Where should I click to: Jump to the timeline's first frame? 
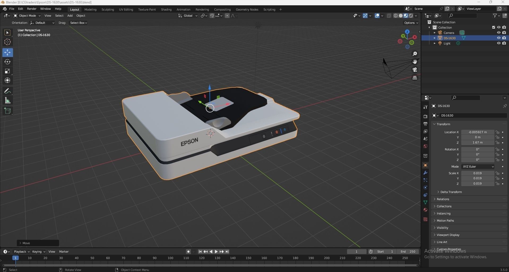tap(200, 252)
